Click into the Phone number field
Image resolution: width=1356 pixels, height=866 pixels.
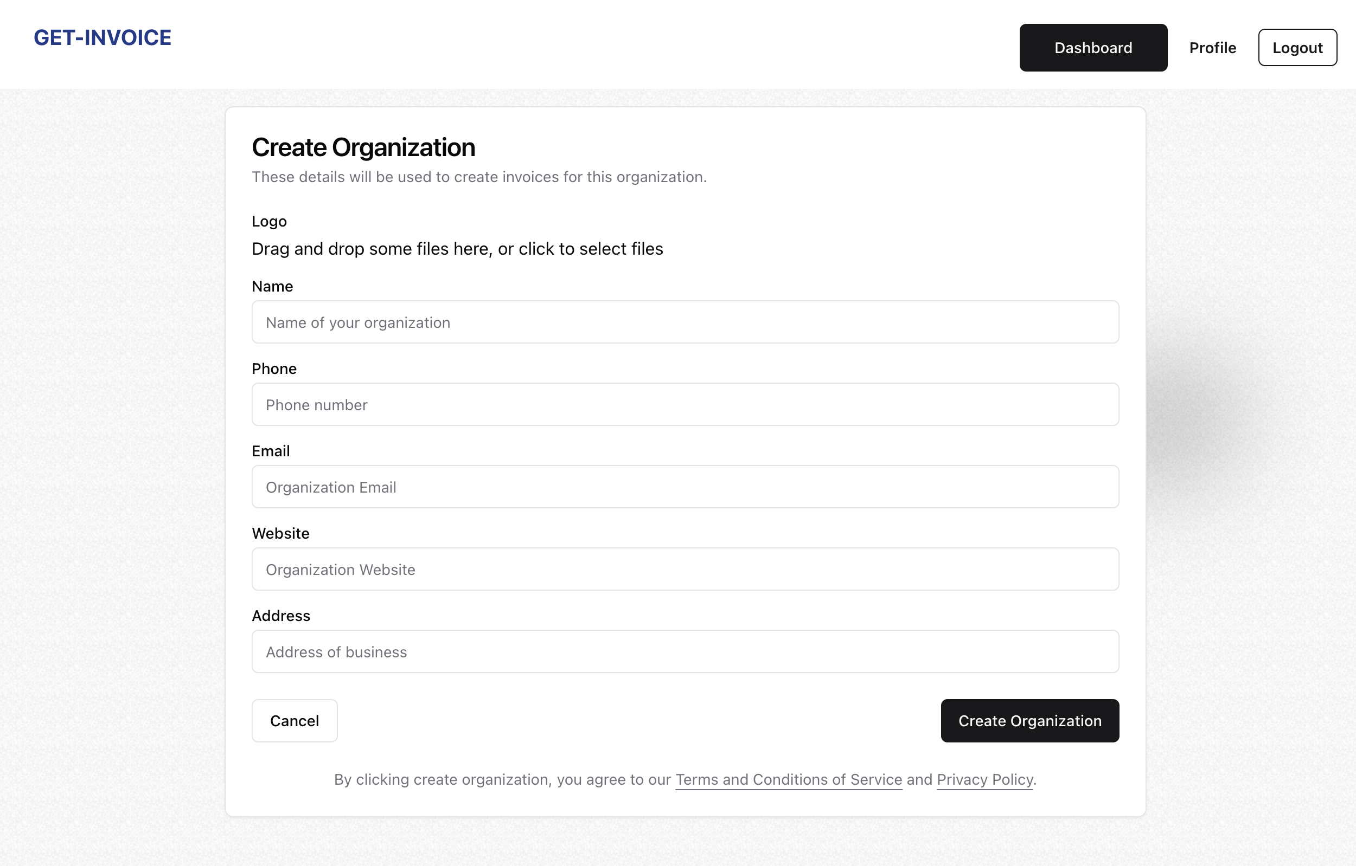685,405
